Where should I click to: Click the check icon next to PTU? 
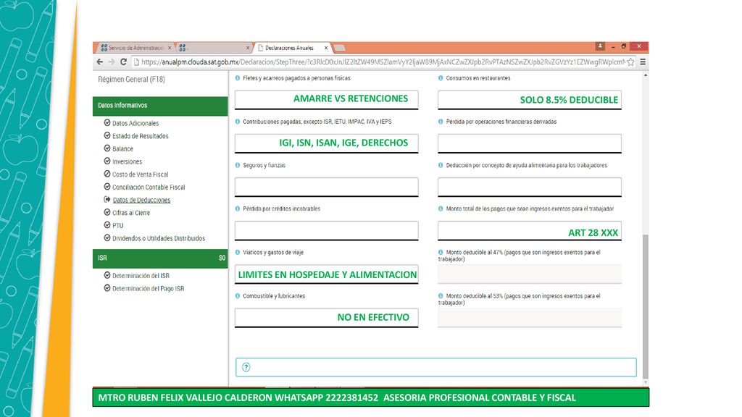[107, 225]
